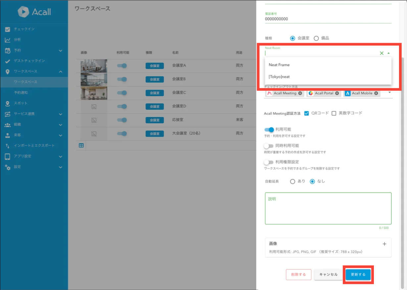Click the table columns icon below list

(81, 145)
